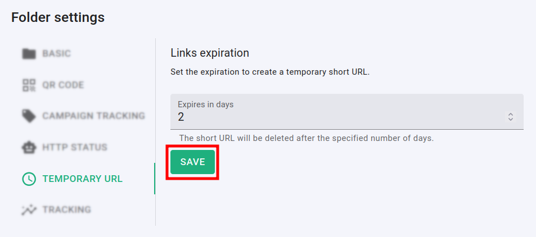Click the clock icon for Temporary URL
Screen dimensions: 536x237
[29, 179]
